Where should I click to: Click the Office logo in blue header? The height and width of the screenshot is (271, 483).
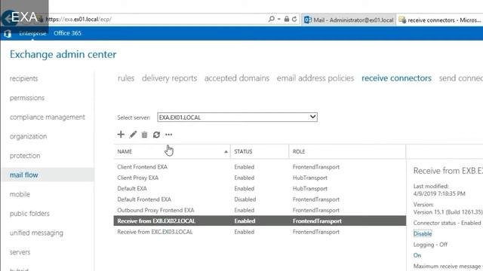click(8, 33)
